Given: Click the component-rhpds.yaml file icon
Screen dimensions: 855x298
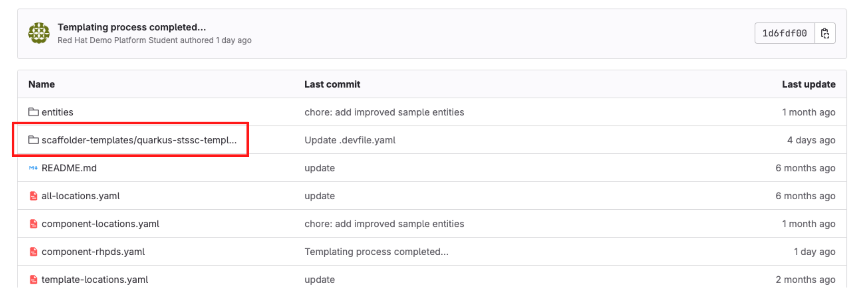Looking at the screenshot, I should click(x=33, y=252).
